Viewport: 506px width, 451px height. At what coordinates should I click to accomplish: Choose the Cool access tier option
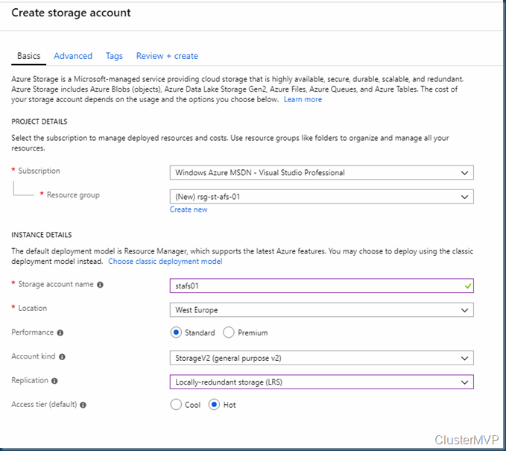point(176,405)
